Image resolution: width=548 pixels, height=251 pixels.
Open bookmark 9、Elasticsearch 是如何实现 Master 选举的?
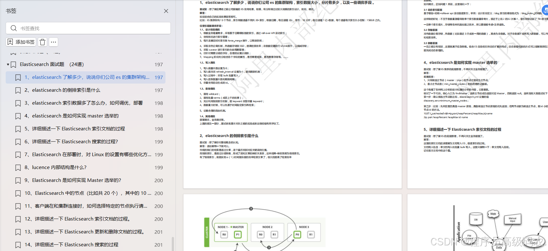pyautogui.click(x=86, y=180)
